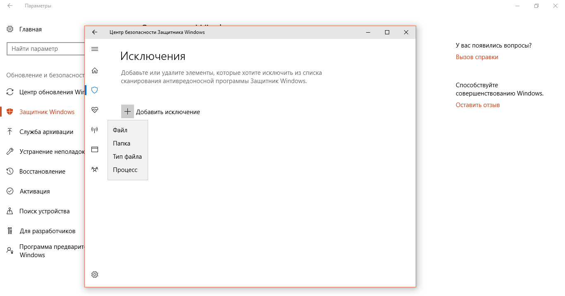
Task: Open Defender settings gear icon
Action: 95,275
